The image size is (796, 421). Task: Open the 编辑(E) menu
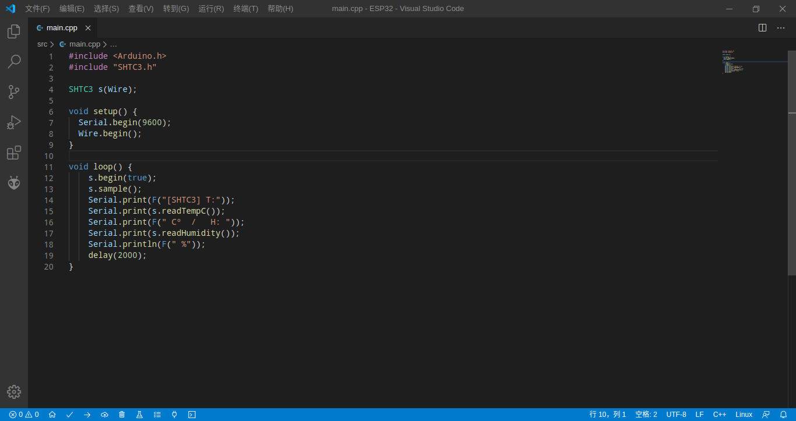pyautogui.click(x=72, y=9)
